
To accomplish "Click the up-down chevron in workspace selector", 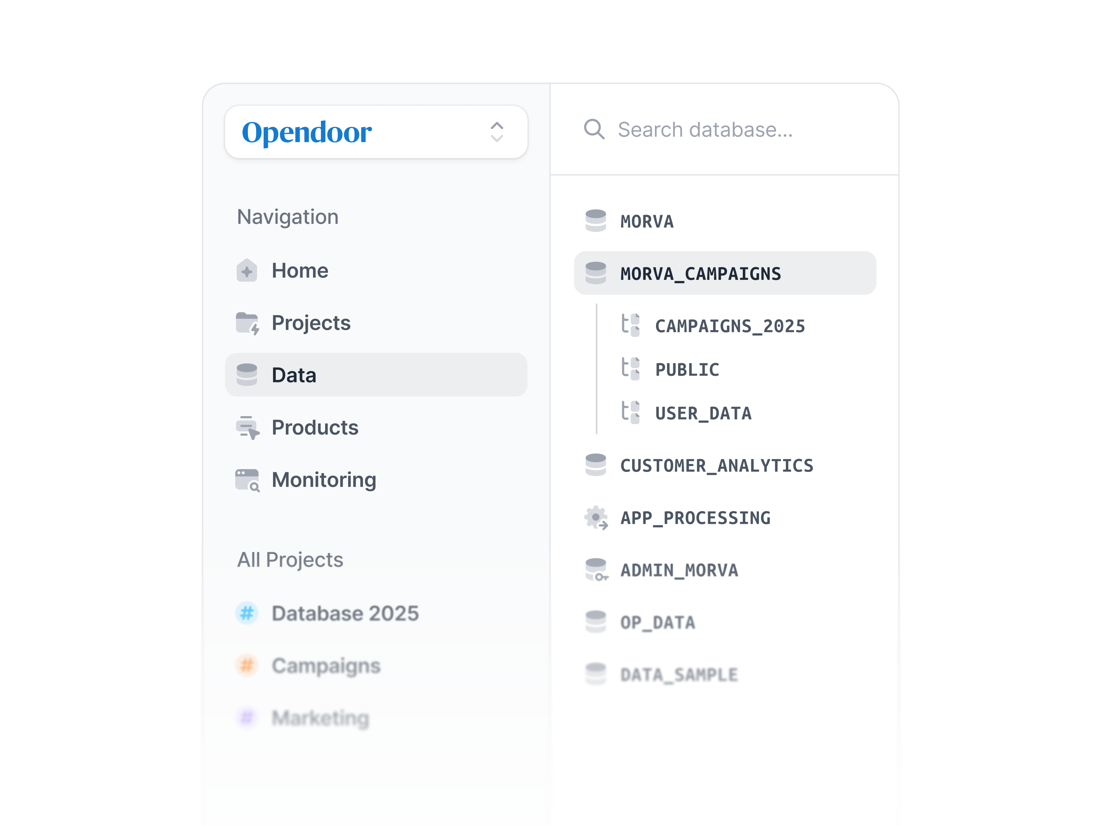I will (497, 132).
